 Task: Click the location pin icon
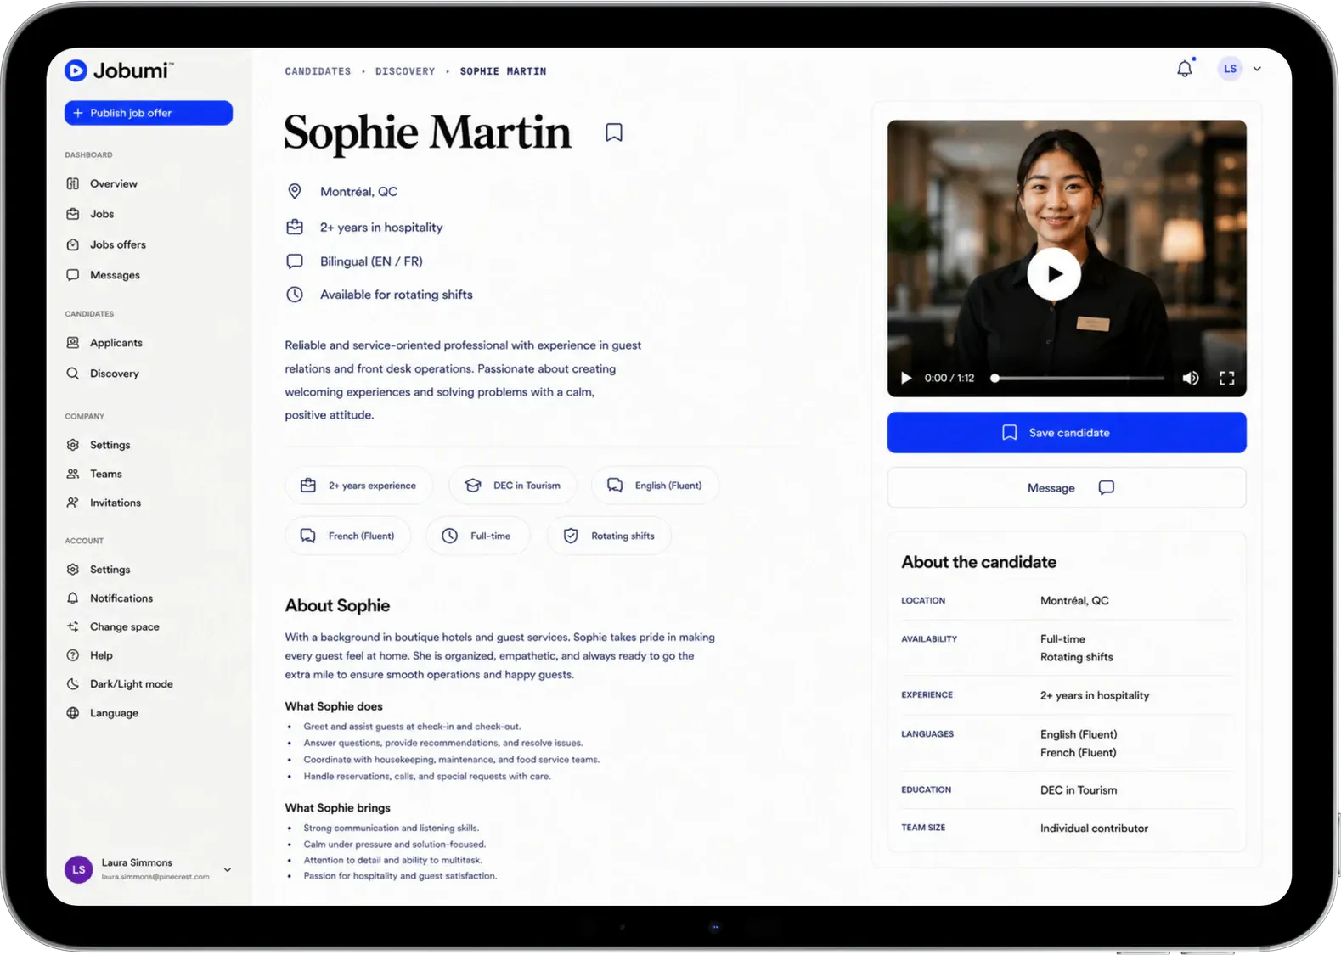pyautogui.click(x=295, y=191)
